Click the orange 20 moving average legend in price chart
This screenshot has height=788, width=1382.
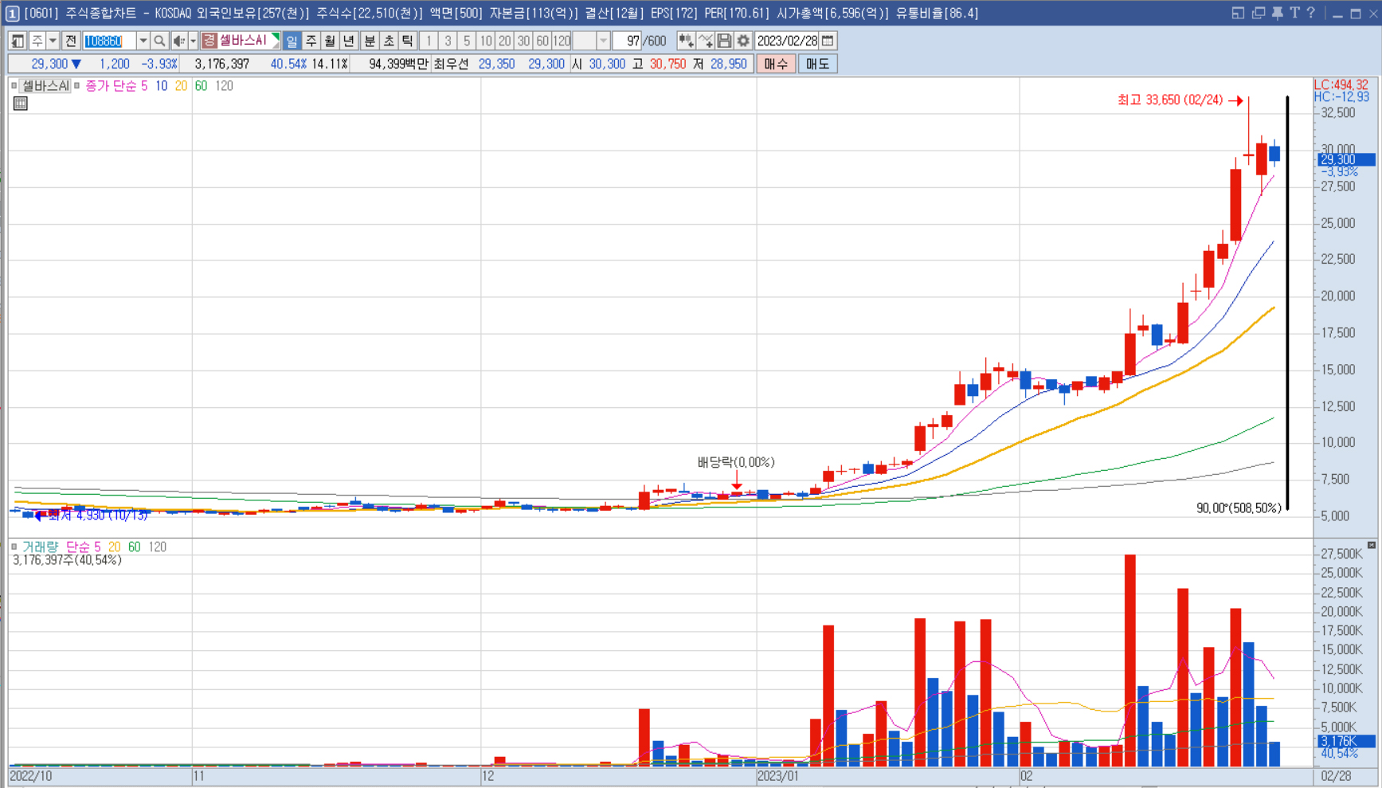click(182, 86)
